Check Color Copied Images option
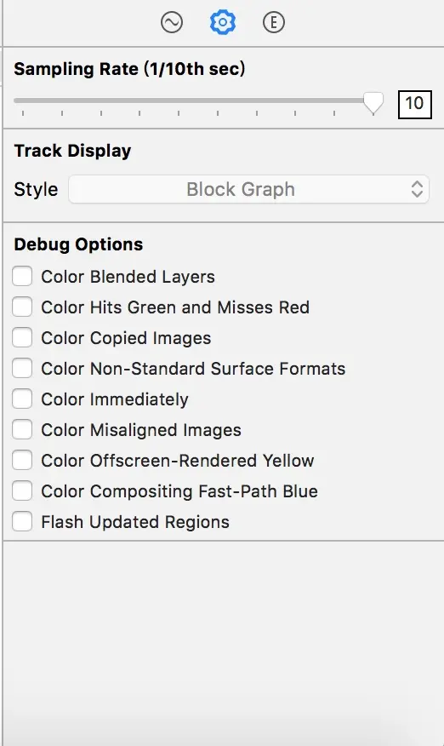This screenshot has width=444, height=746. [x=22, y=337]
